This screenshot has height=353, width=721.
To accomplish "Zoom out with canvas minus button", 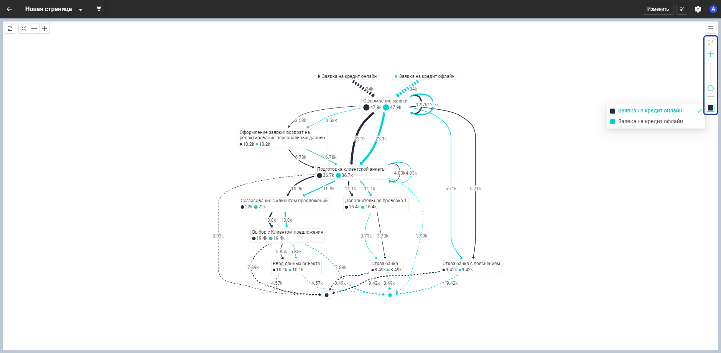I will pos(34,28).
